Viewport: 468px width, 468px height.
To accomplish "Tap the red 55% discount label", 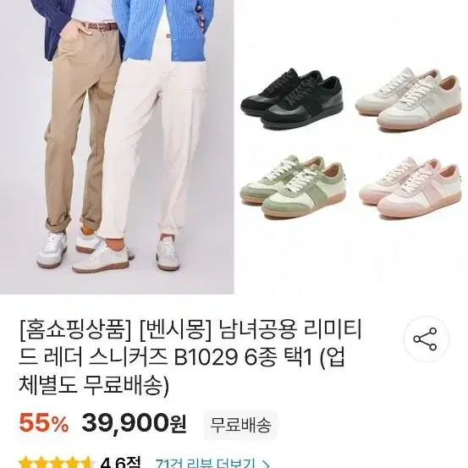I will (x=43, y=423).
